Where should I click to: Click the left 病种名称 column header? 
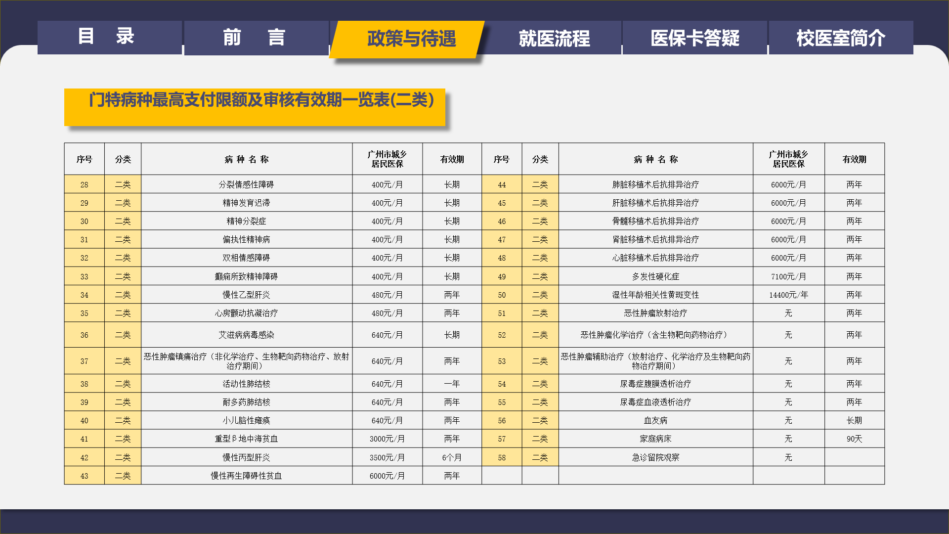pyautogui.click(x=247, y=159)
